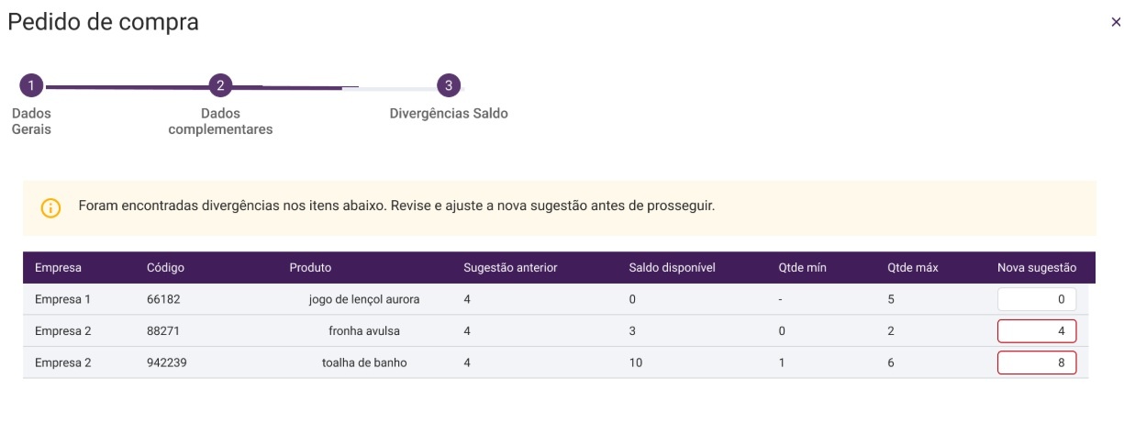Click the Saldo disponível column header
The image size is (1124, 435).
(672, 268)
